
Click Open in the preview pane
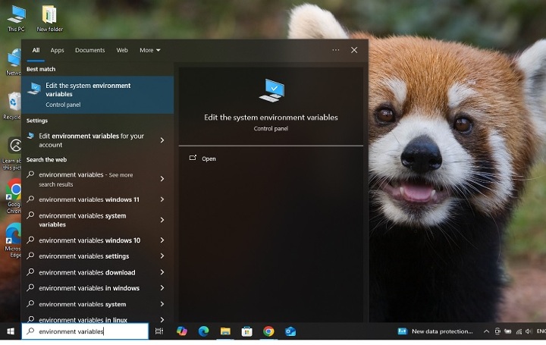click(209, 158)
